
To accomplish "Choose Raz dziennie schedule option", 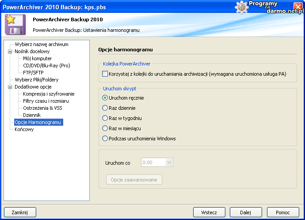I will pos(105,108).
